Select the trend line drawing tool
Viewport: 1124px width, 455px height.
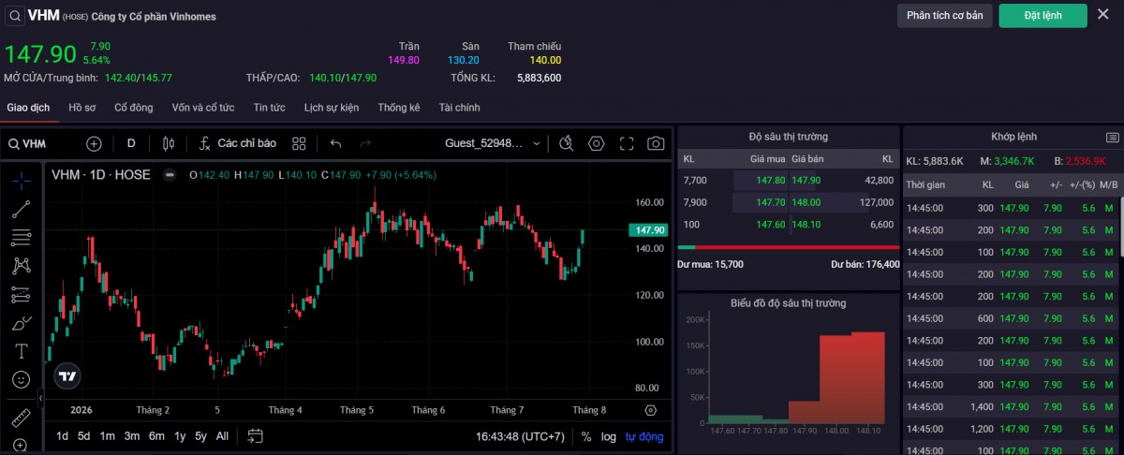point(21,209)
